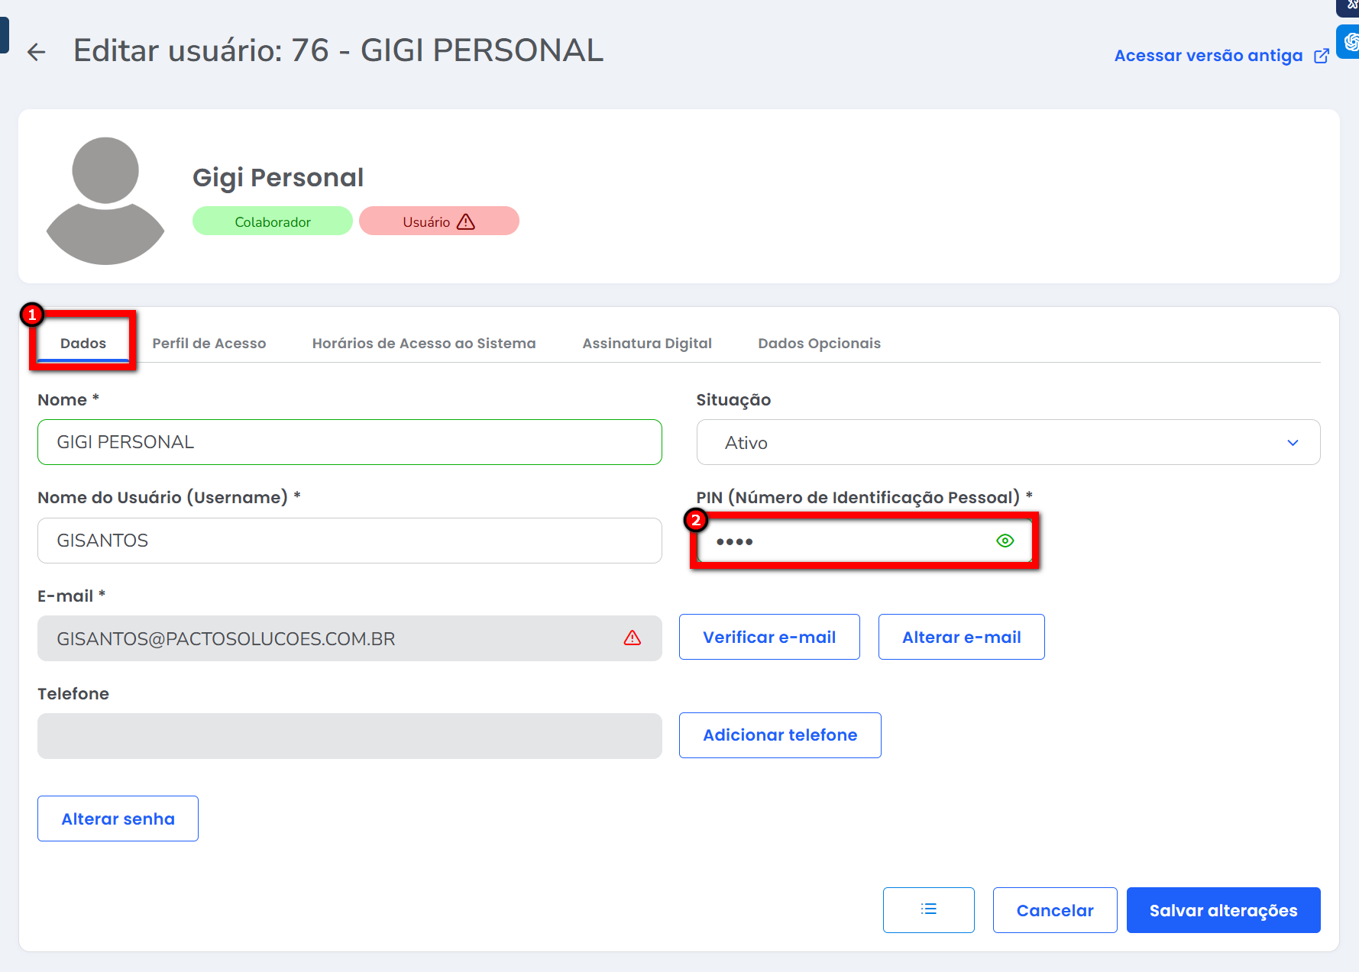1359x972 pixels.
Task: Click the Verificar e-mail button
Action: click(768, 637)
